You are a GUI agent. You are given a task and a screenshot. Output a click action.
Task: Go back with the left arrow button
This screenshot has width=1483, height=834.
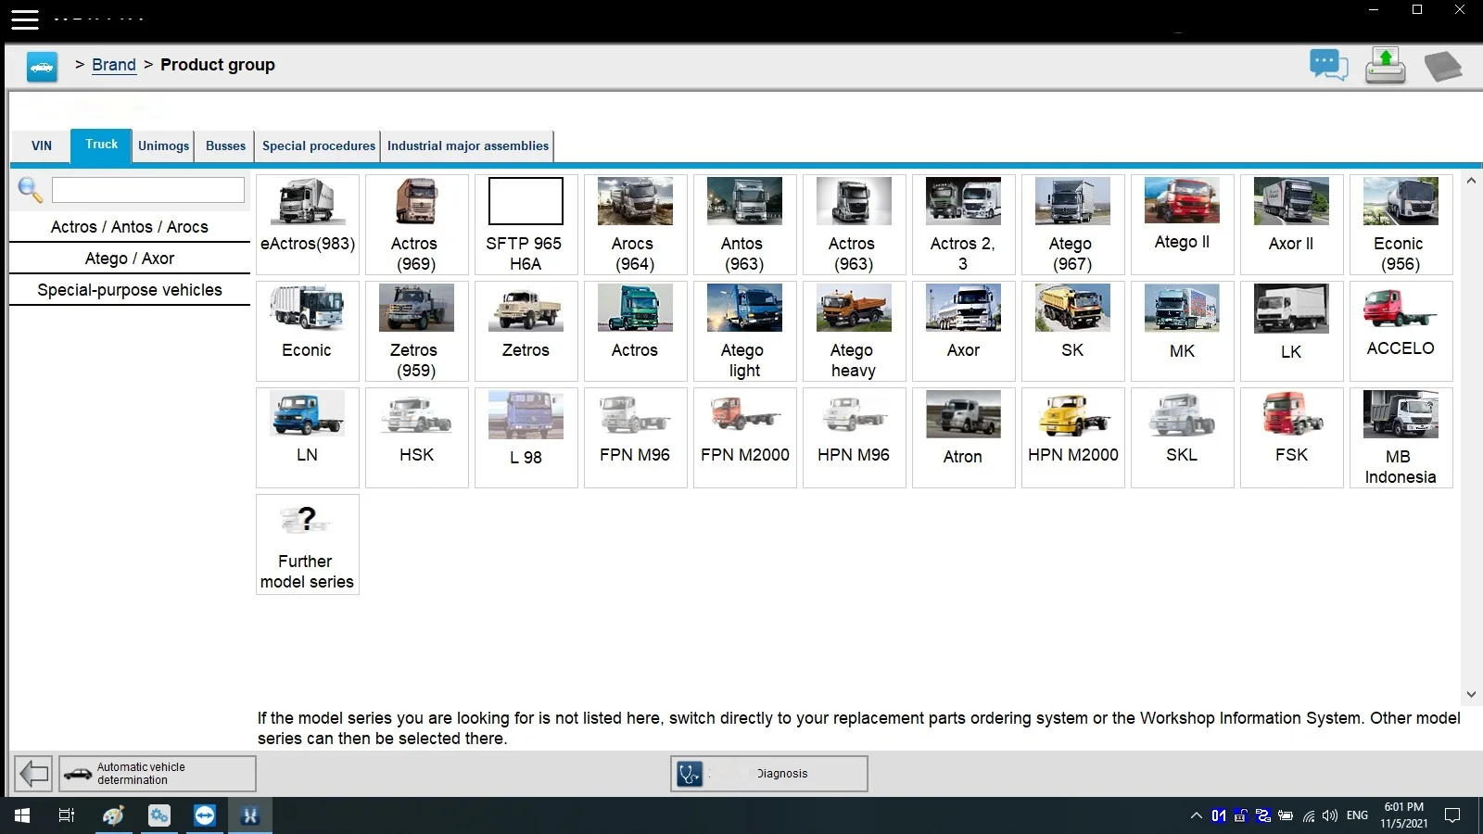[34, 773]
